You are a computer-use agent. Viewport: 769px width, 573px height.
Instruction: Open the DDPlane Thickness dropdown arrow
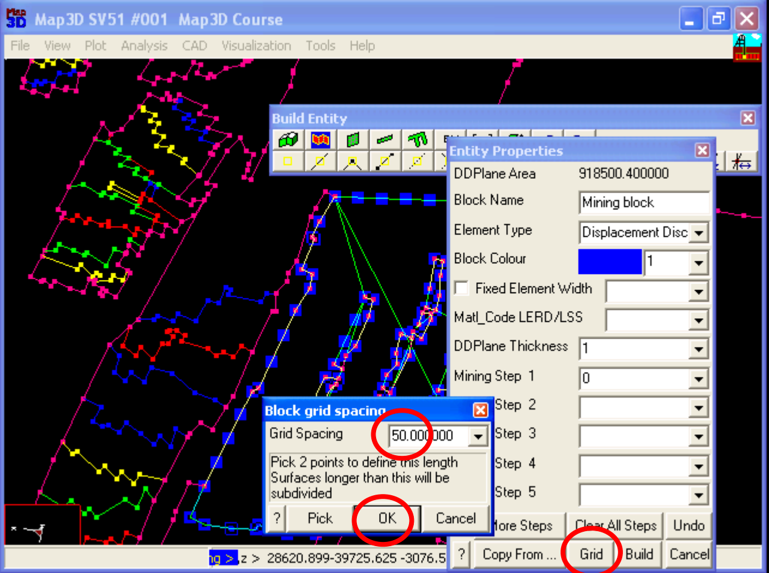(699, 349)
